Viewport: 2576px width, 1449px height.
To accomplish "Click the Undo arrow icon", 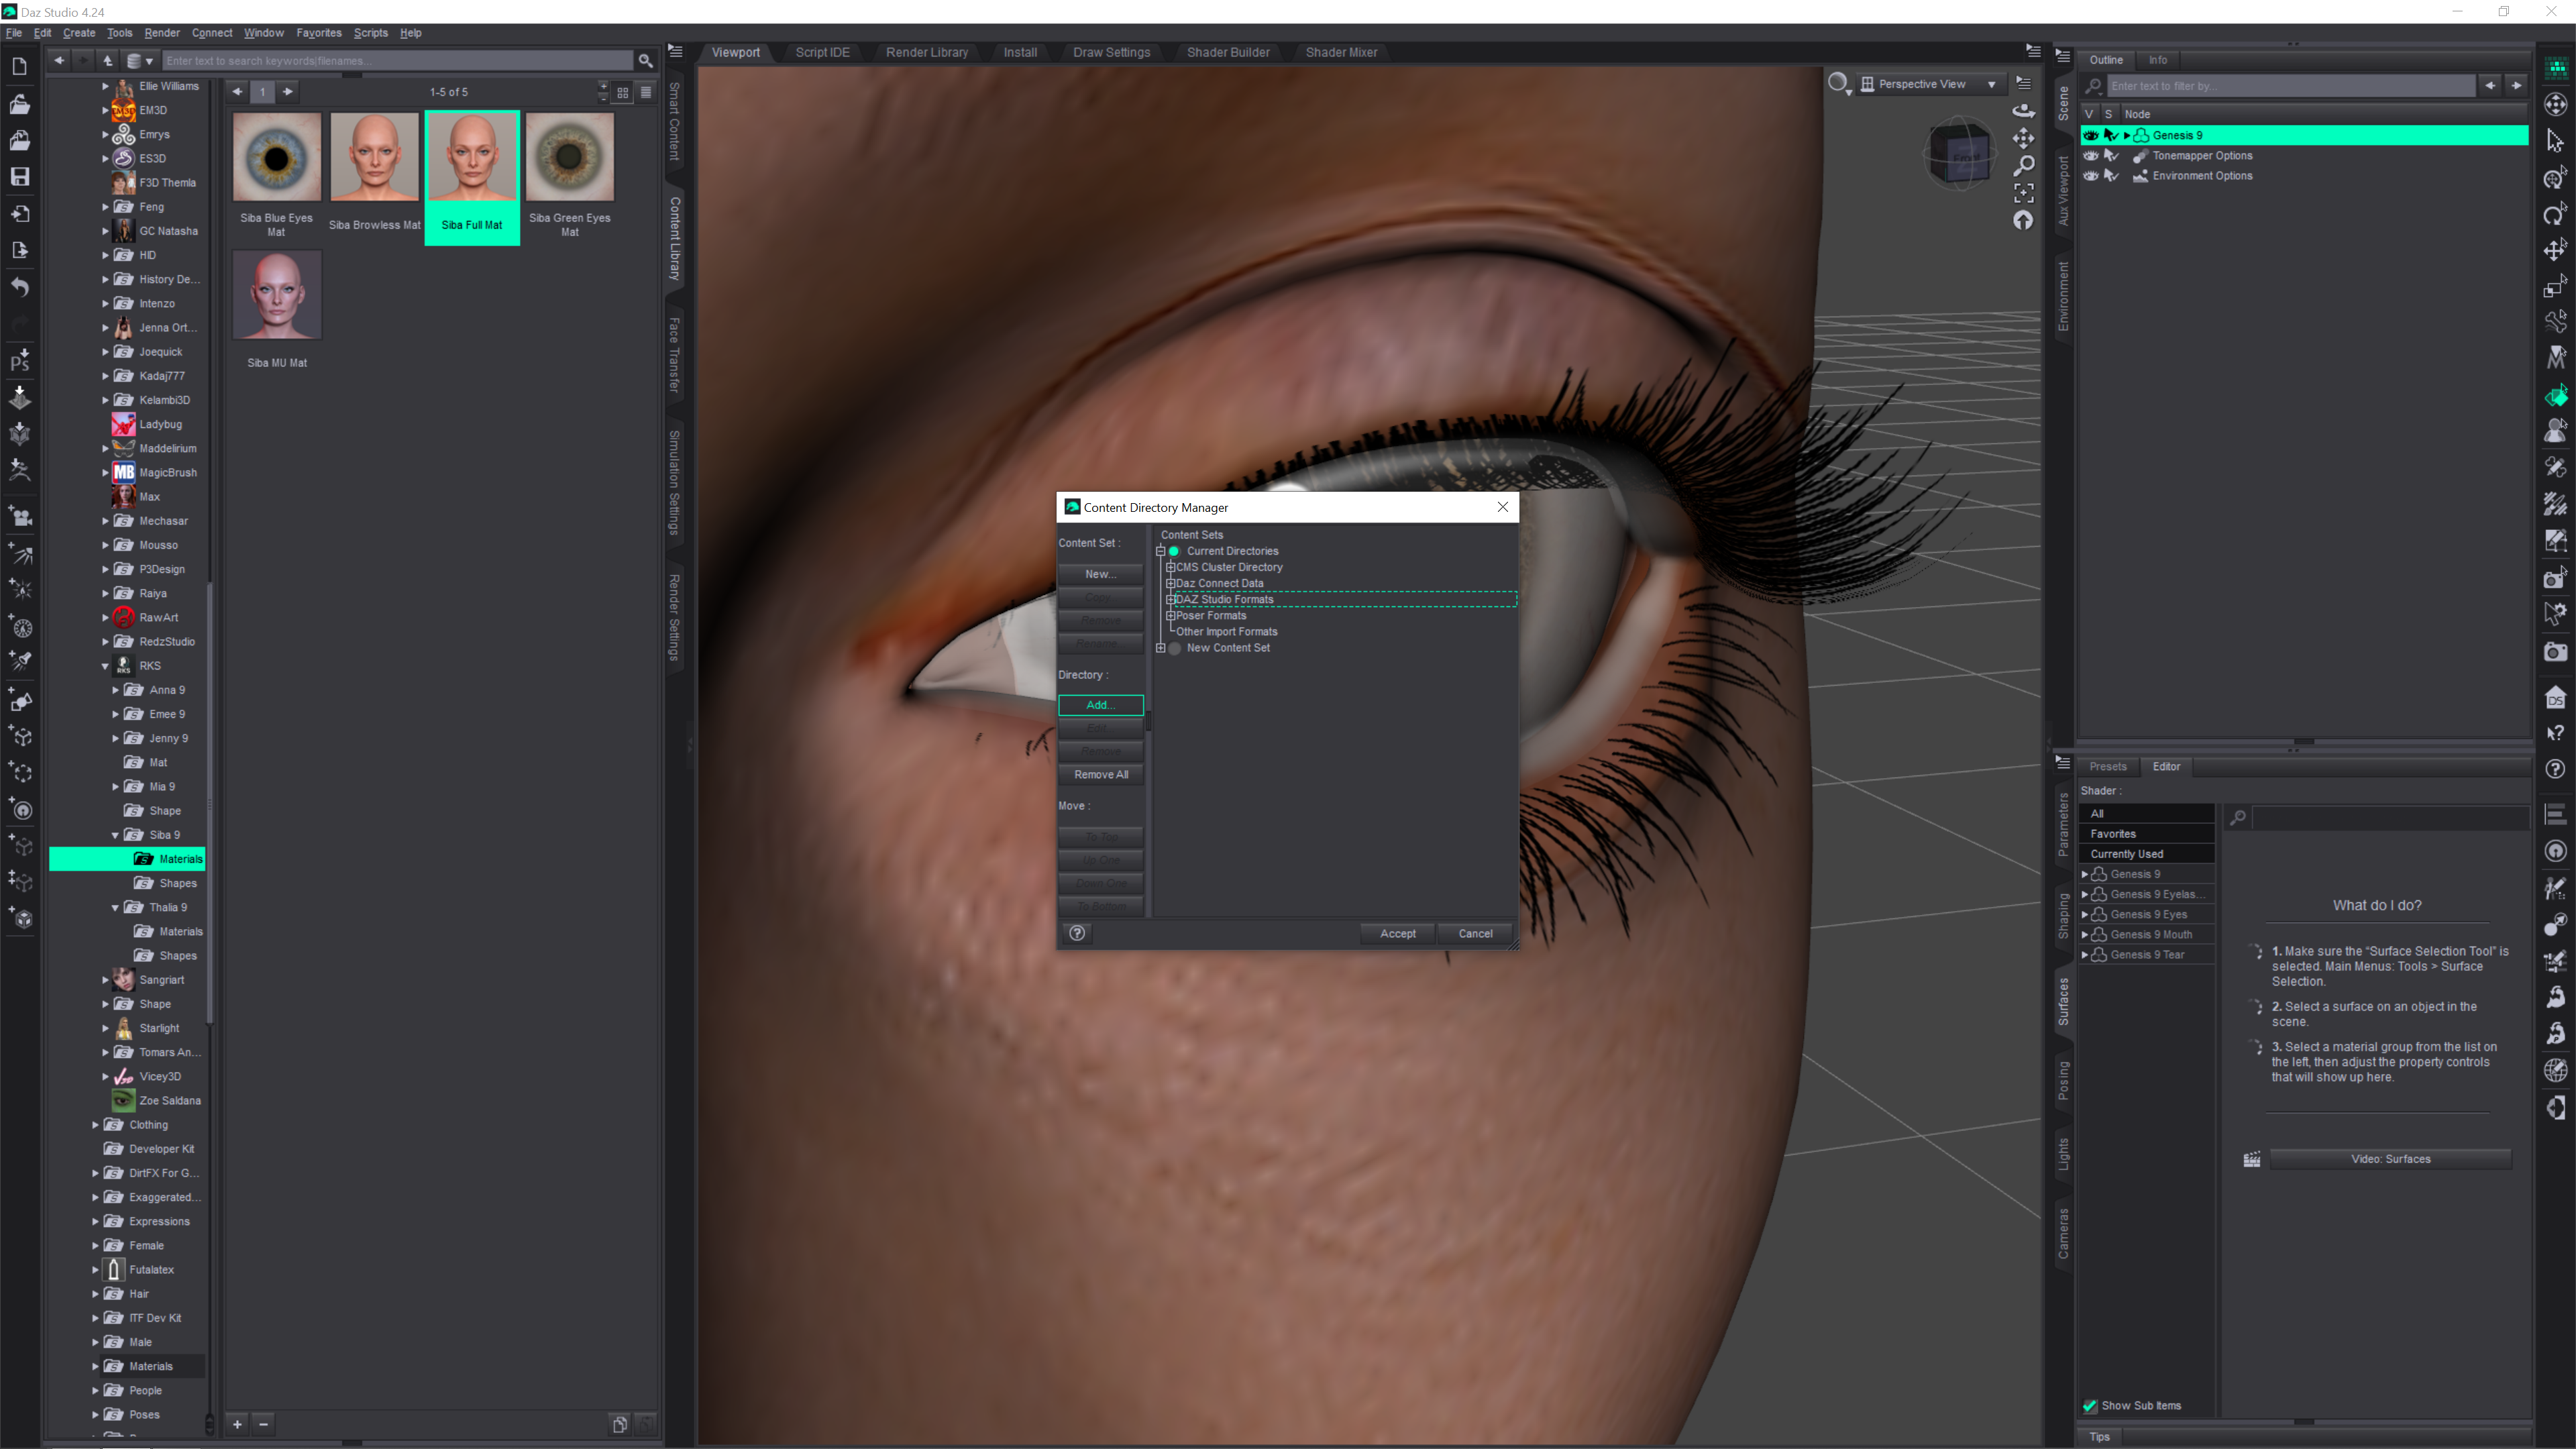I will tap(19, 287).
